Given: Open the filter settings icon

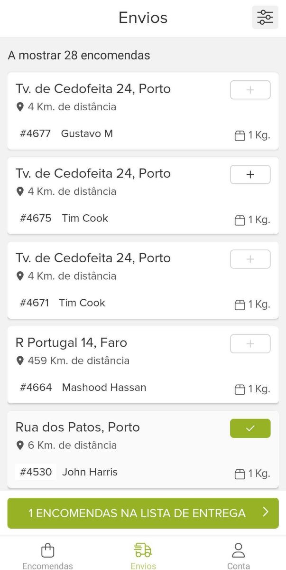Looking at the screenshot, I should tap(265, 18).
